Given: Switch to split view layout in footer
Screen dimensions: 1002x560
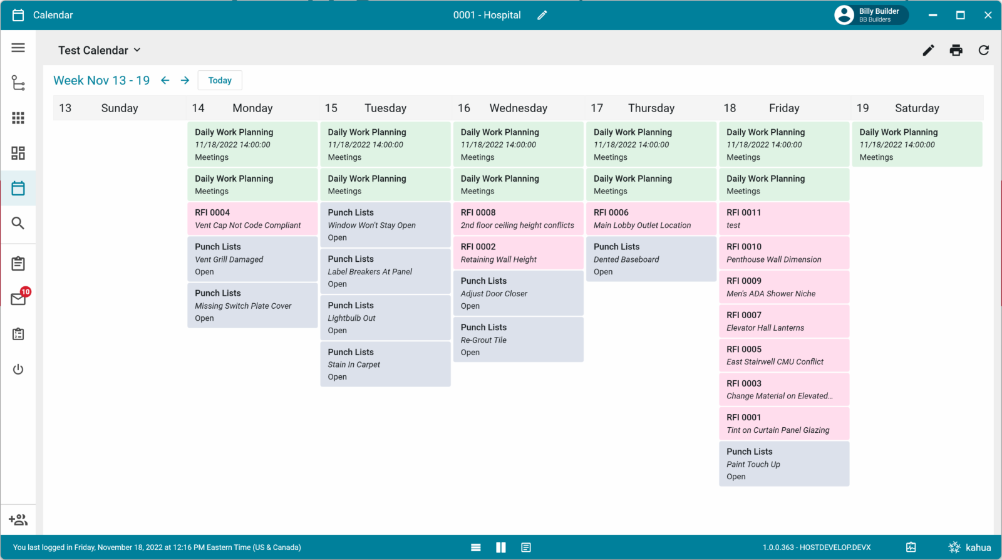Looking at the screenshot, I should coord(500,547).
